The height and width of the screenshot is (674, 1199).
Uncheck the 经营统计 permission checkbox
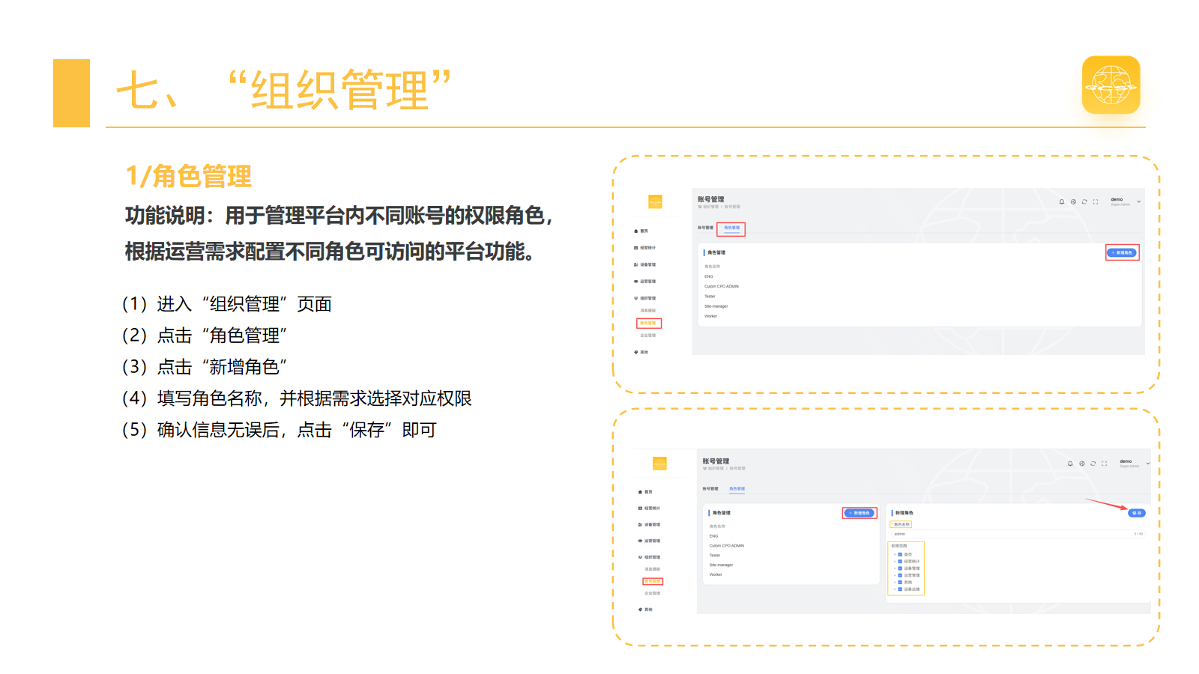[x=900, y=562]
